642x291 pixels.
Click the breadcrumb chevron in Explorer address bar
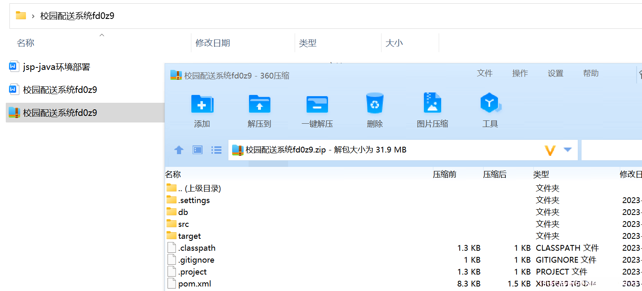33,16
